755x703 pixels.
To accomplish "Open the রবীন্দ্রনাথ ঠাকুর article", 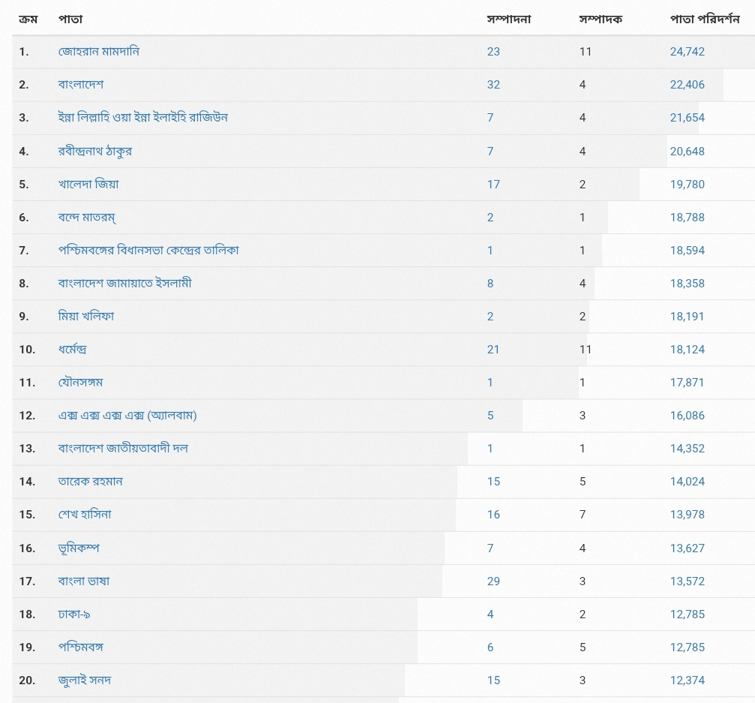I will pos(95,151).
